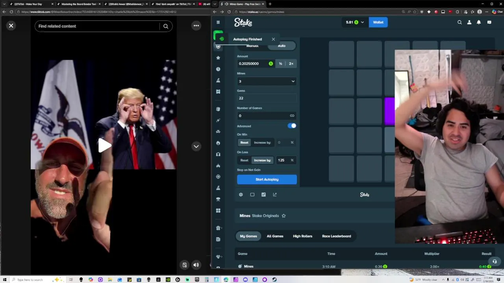Click the Stake logo

[243, 22]
